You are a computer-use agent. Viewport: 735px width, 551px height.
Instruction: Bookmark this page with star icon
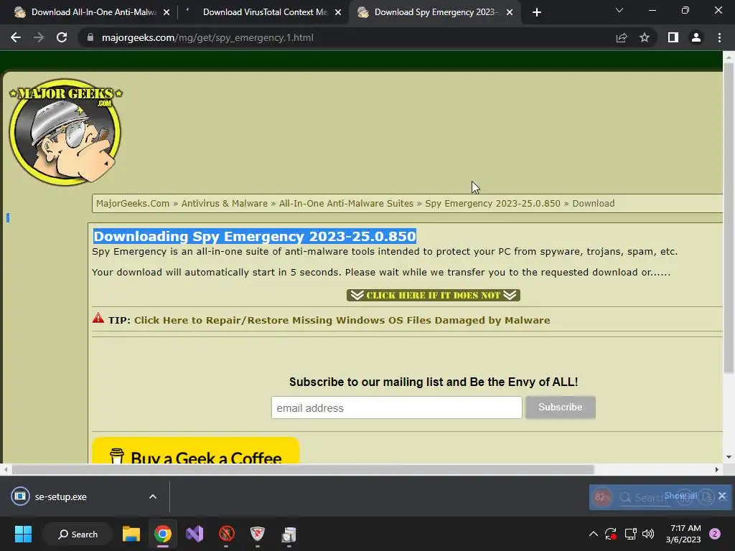(x=645, y=37)
